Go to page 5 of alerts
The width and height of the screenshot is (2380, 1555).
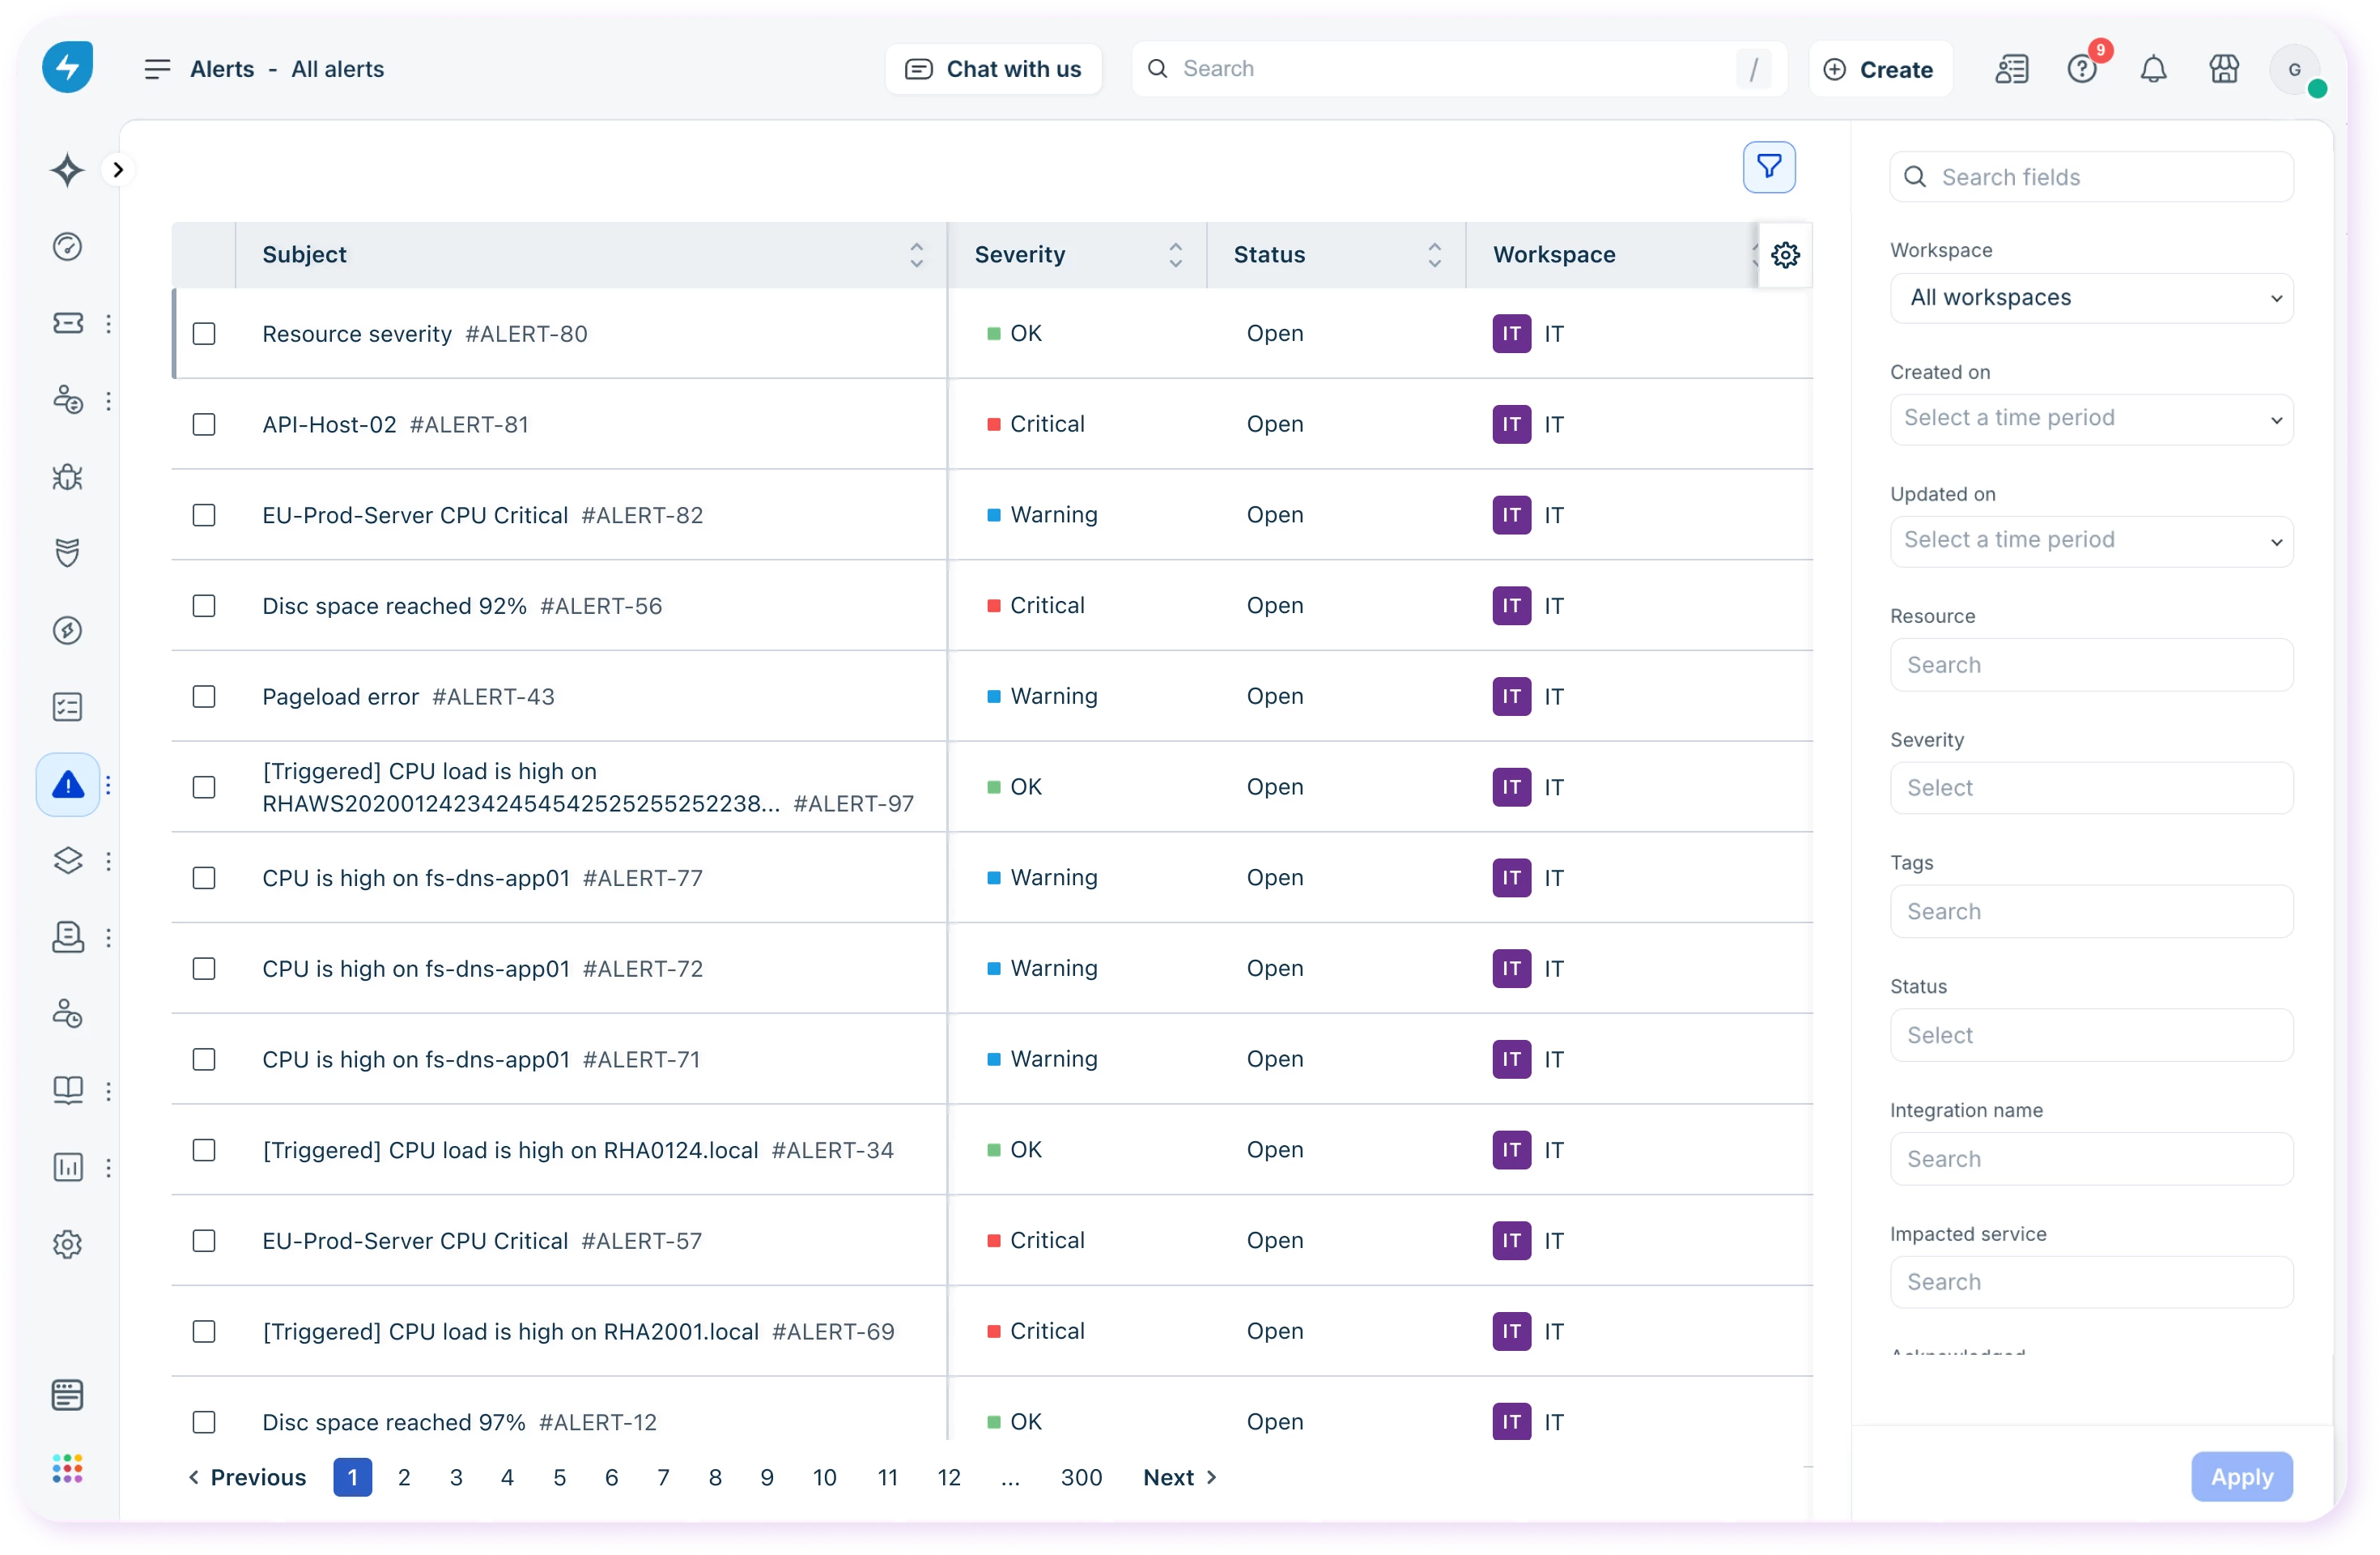pyautogui.click(x=559, y=1477)
